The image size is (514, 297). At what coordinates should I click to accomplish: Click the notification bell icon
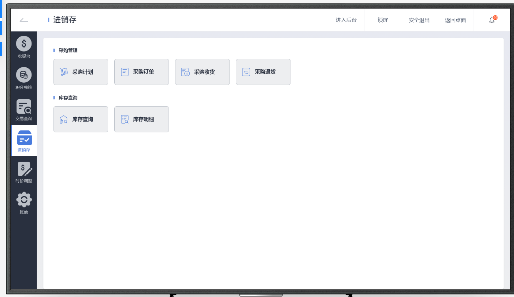492,20
